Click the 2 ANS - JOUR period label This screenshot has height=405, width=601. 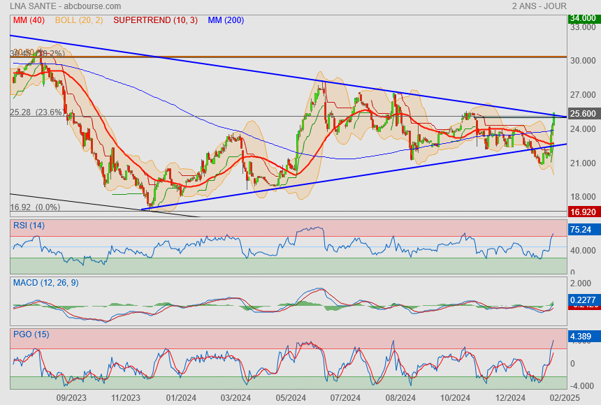(x=539, y=6)
